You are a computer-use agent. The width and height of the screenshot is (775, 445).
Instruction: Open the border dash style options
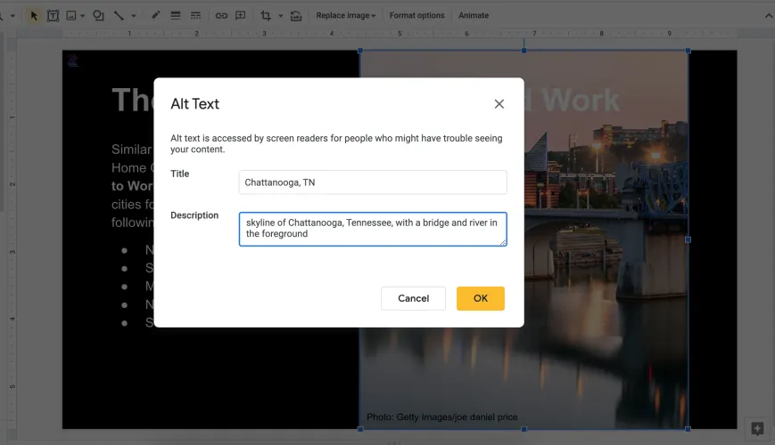pos(195,15)
